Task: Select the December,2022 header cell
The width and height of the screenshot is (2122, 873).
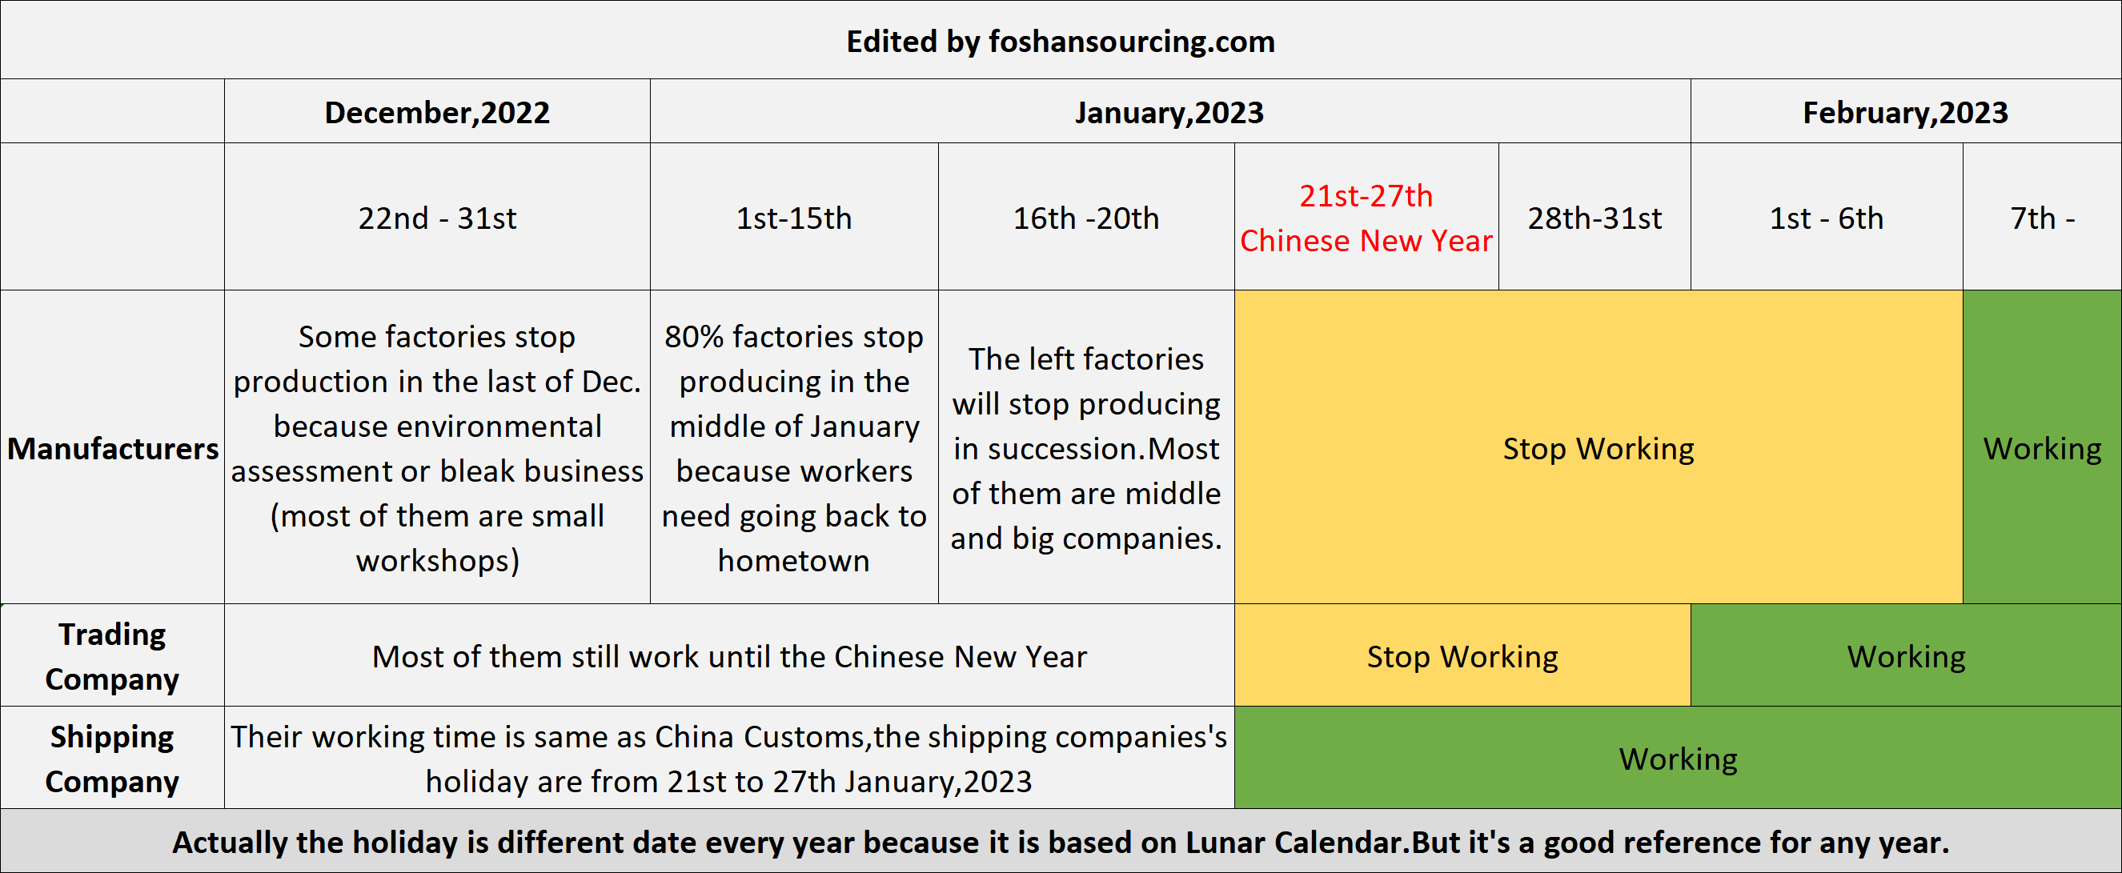Action: click(437, 111)
